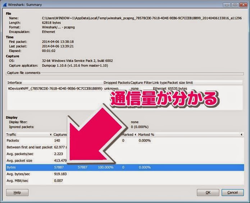Select the Between first and last packet row

[125, 147]
